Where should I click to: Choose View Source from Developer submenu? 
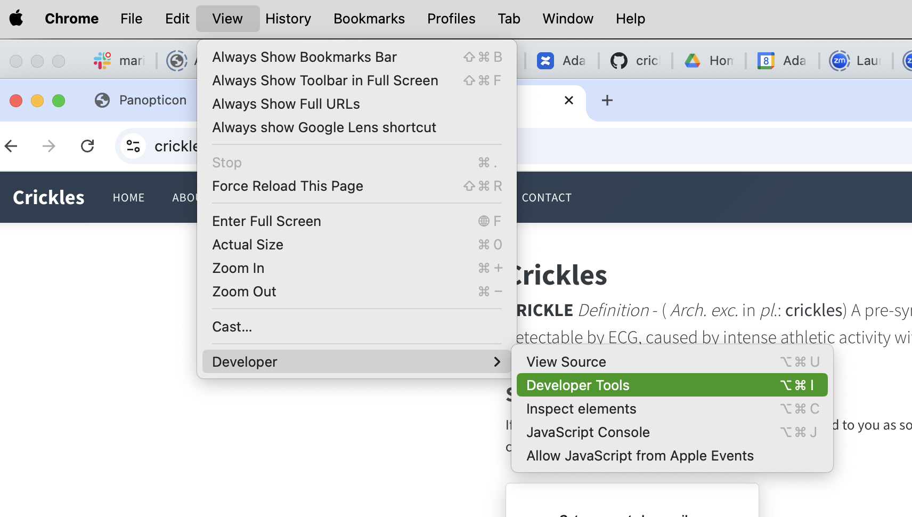click(672, 362)
